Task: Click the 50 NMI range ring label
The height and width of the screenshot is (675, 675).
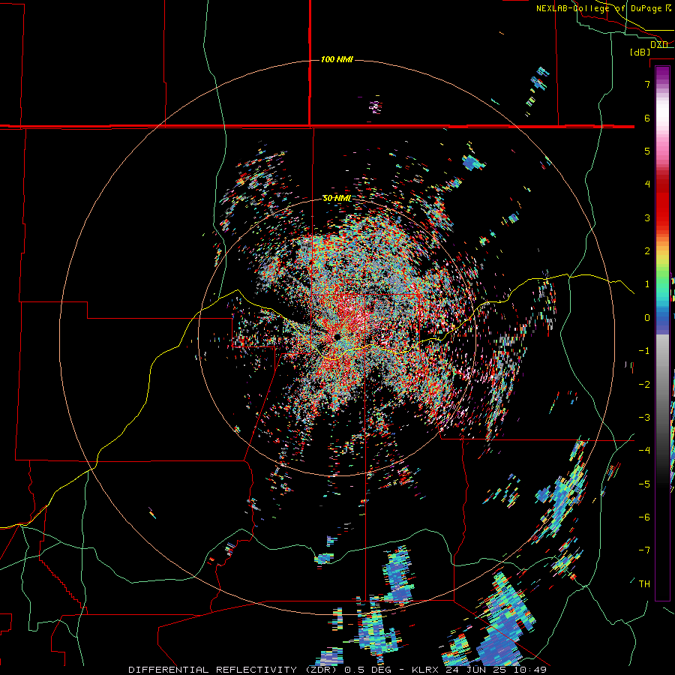Action: click(337, 199)
